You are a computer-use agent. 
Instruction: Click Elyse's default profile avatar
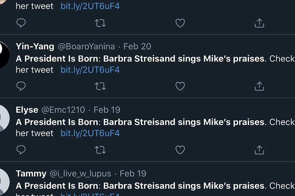[x=4, y=118]
